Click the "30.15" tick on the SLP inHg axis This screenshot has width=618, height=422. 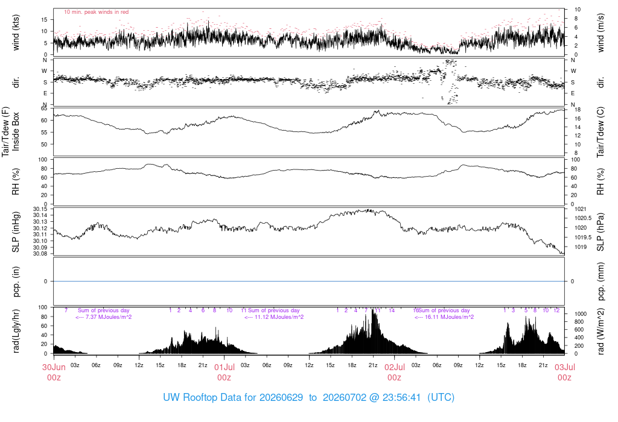point(40,209)
